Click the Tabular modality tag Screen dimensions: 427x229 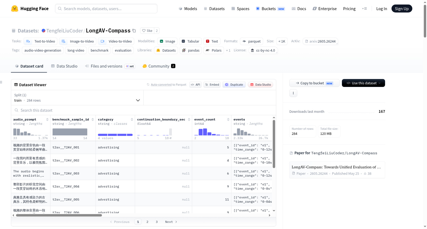190,41
